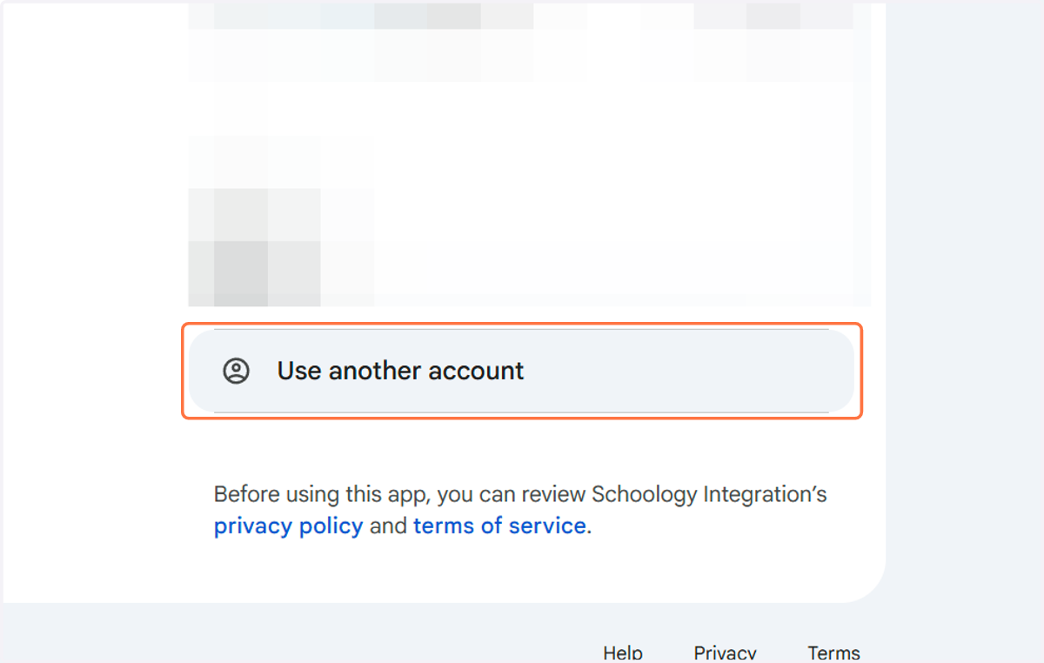Select the Use another account option
This screenshot has width=1044, height=663.
coord(521,371)
